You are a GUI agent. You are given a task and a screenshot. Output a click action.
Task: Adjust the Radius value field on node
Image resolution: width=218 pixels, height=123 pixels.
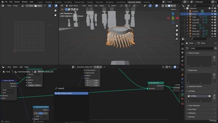[34, 85]
